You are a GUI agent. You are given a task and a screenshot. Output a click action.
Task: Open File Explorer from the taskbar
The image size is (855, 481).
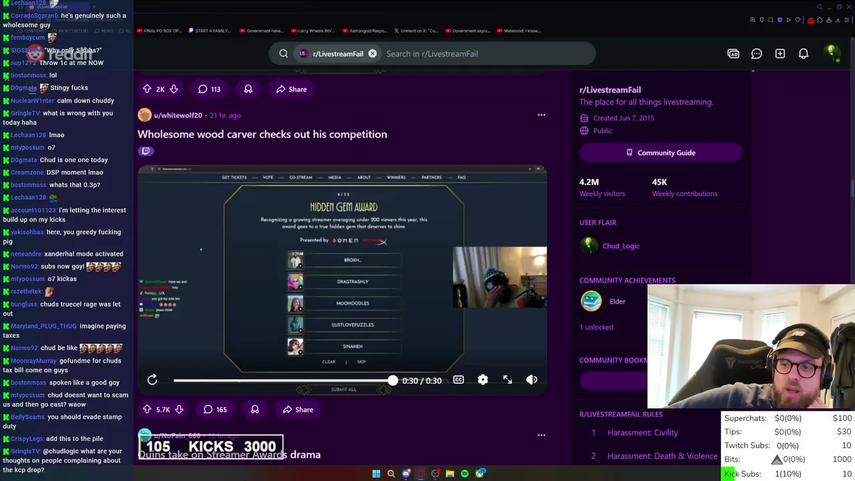click(x=450, y=474)
